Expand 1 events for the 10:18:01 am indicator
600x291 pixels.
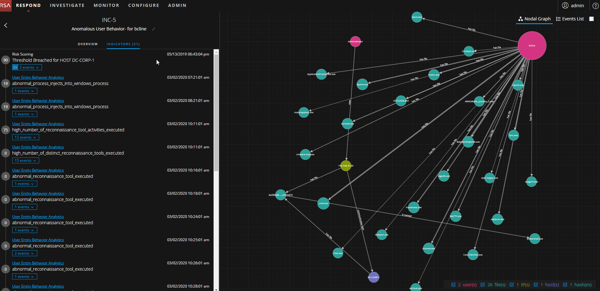pos(25,207)
